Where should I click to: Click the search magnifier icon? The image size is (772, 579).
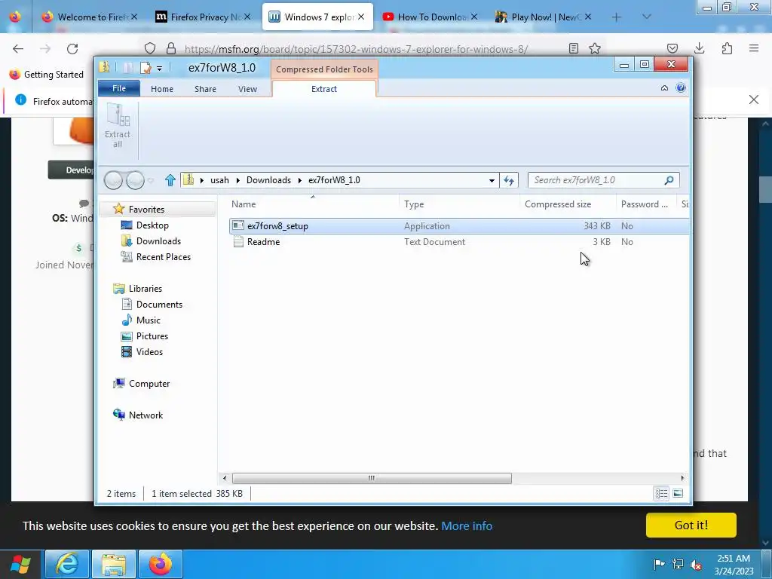click(669, 180)
